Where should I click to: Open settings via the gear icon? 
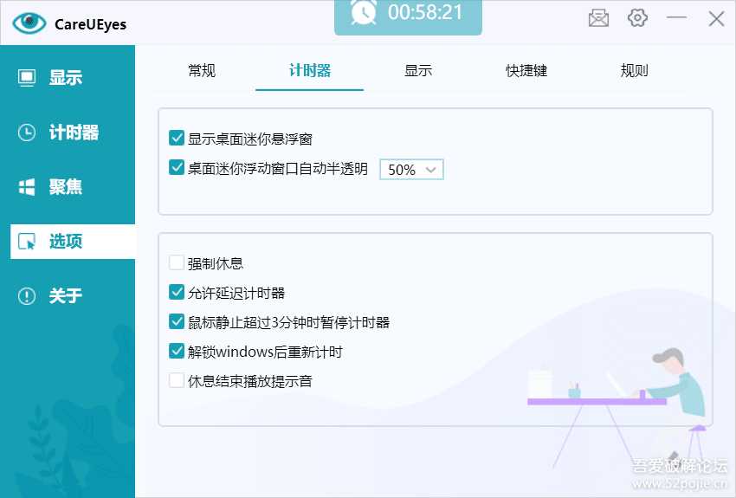(638, 18)
